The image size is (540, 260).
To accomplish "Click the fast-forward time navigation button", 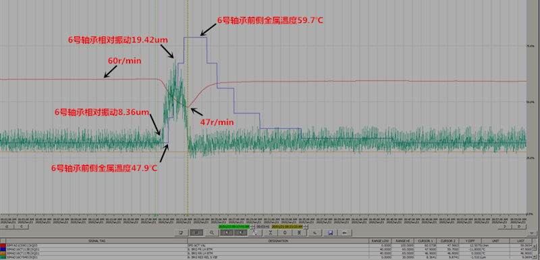I will coord(520,227).
